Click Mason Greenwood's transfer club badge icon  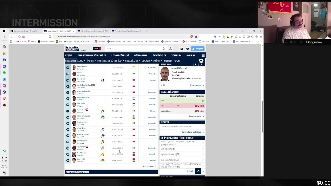tap(103, 117)
